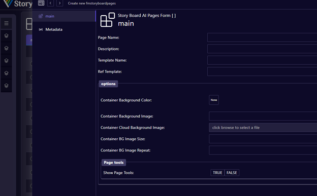Click the Container BG Image Size field

click(263, 139)
